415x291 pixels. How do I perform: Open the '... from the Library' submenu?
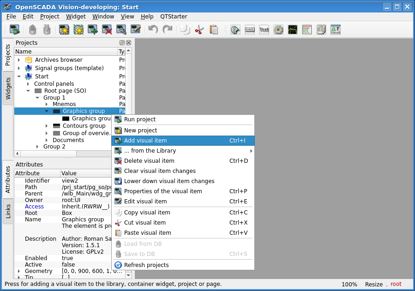click(x=183, y=151)
